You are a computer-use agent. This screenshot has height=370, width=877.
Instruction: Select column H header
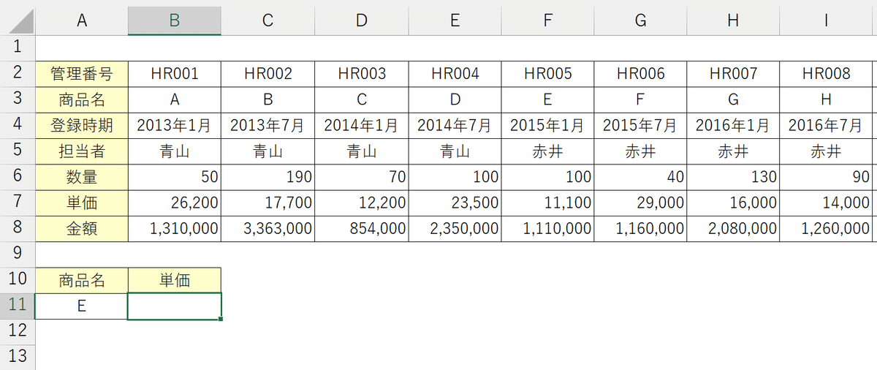coord(733,21)
